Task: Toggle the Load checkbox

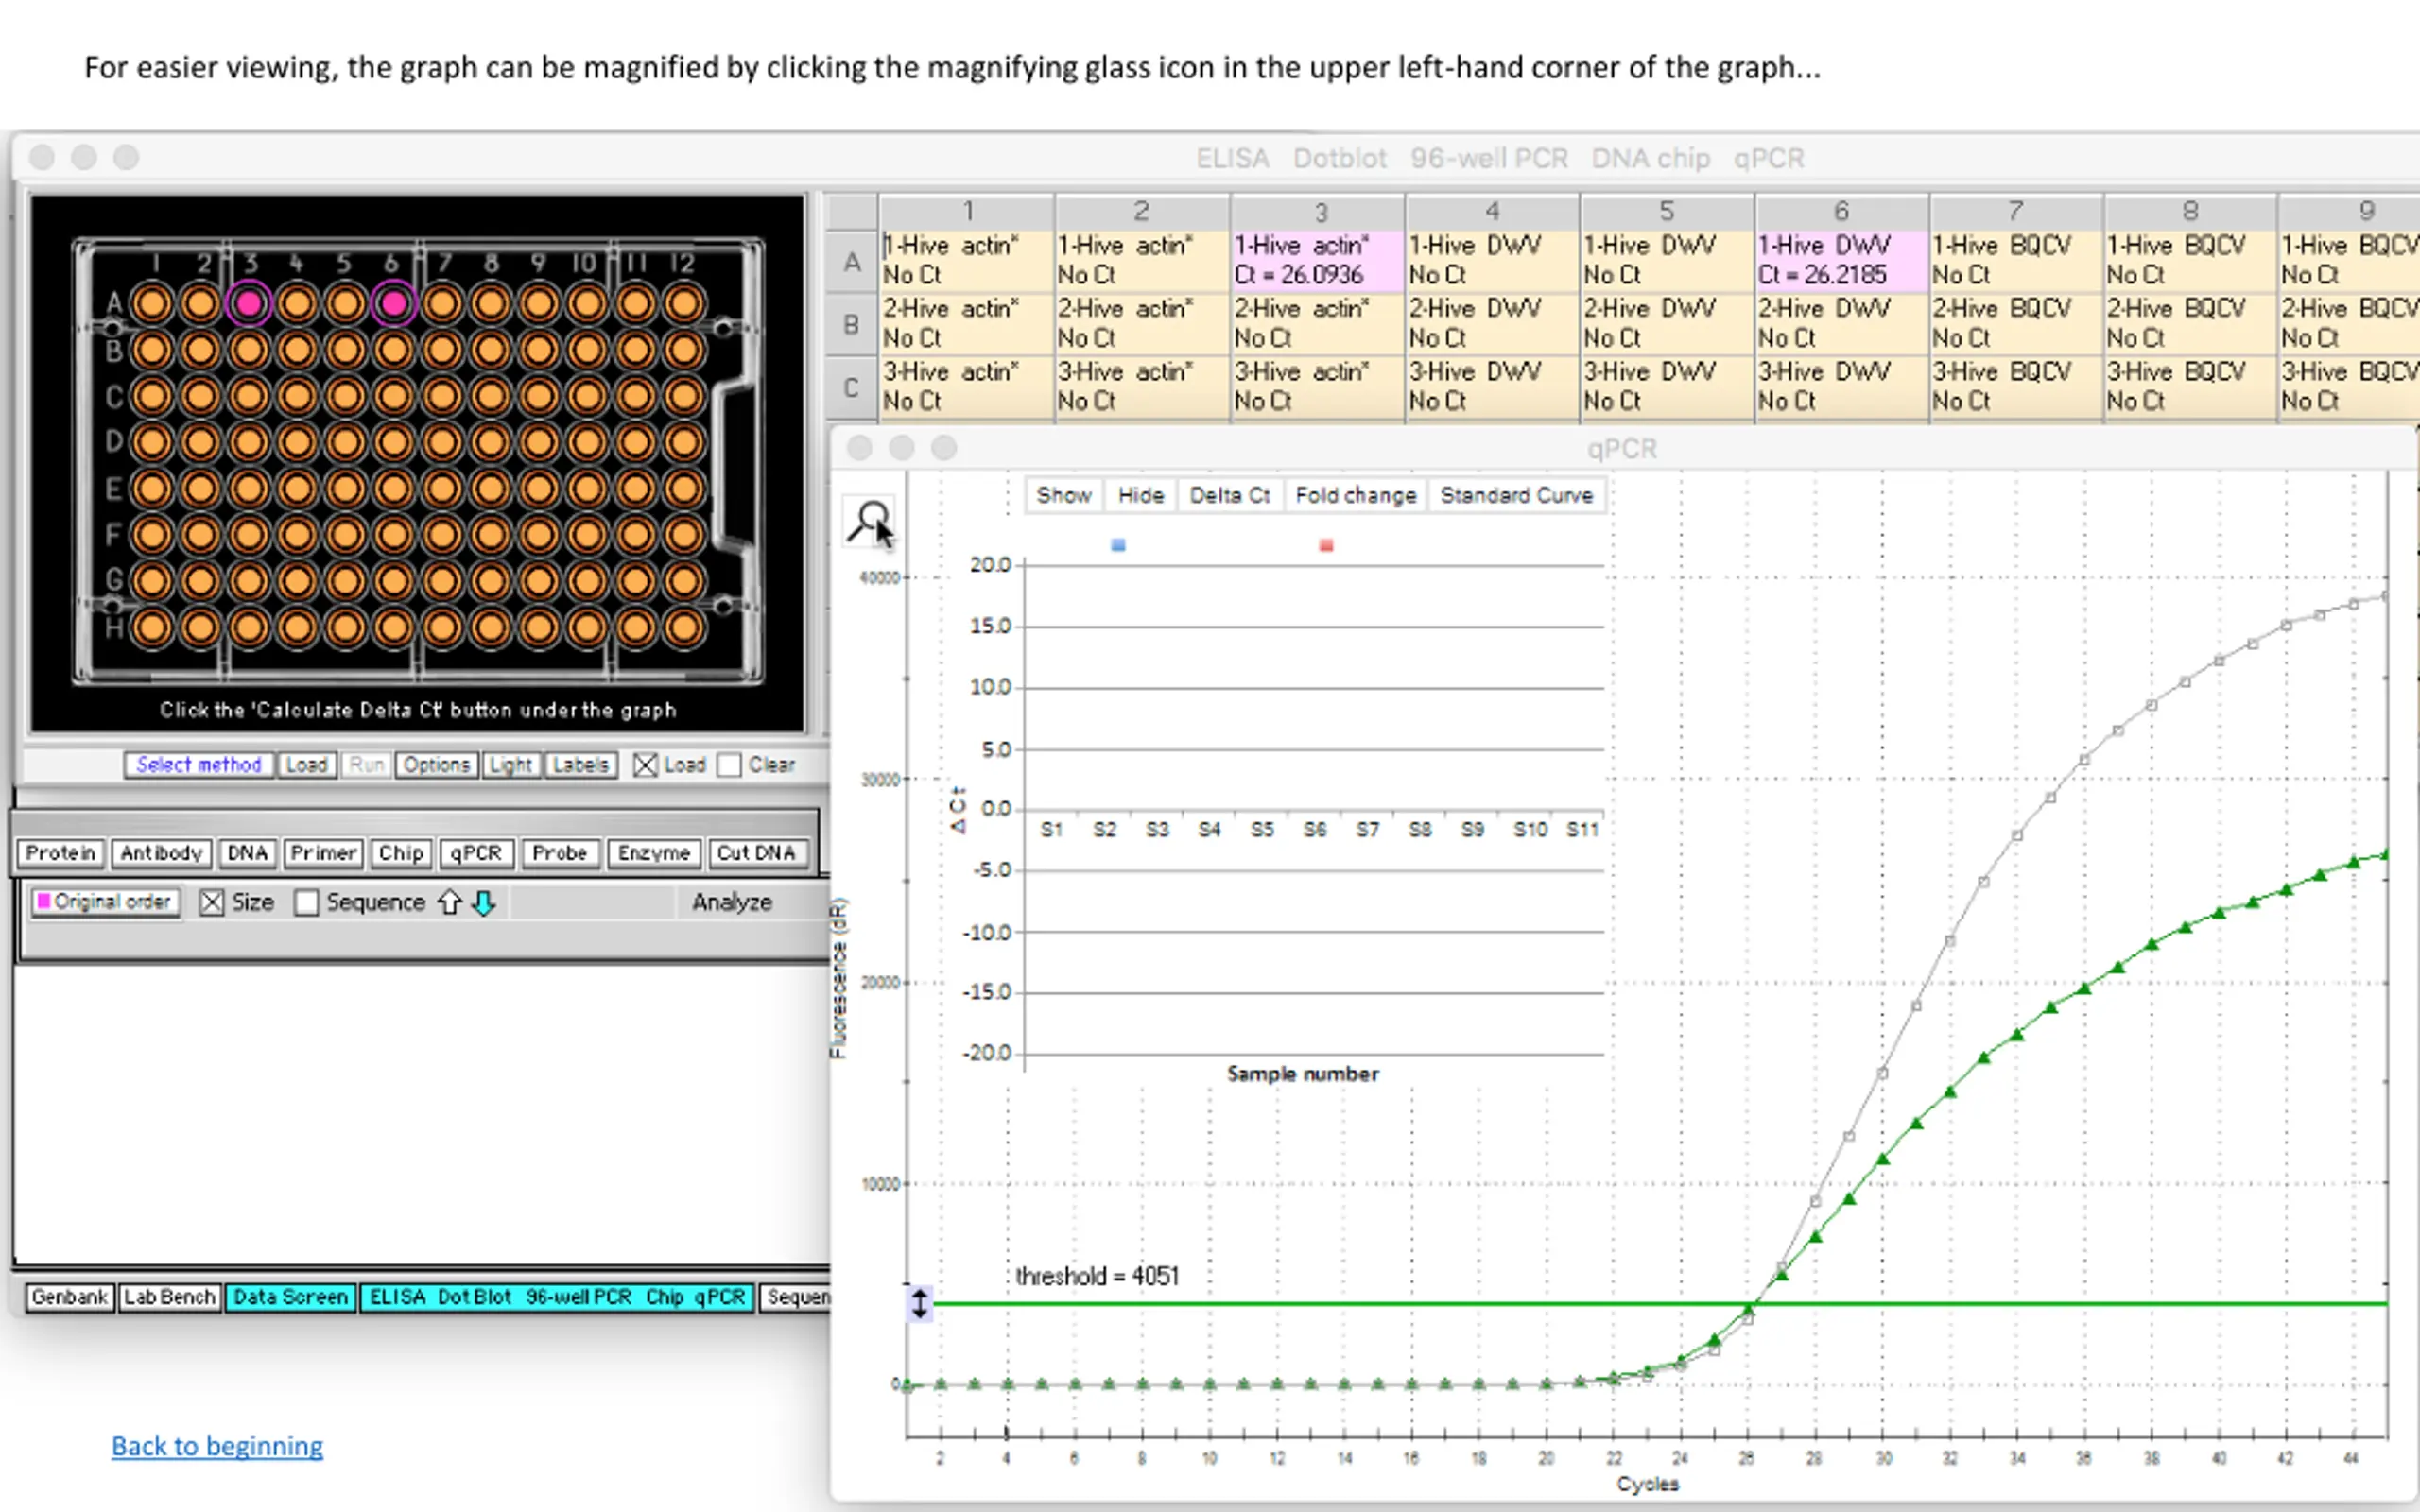Action: coord(645,765)
